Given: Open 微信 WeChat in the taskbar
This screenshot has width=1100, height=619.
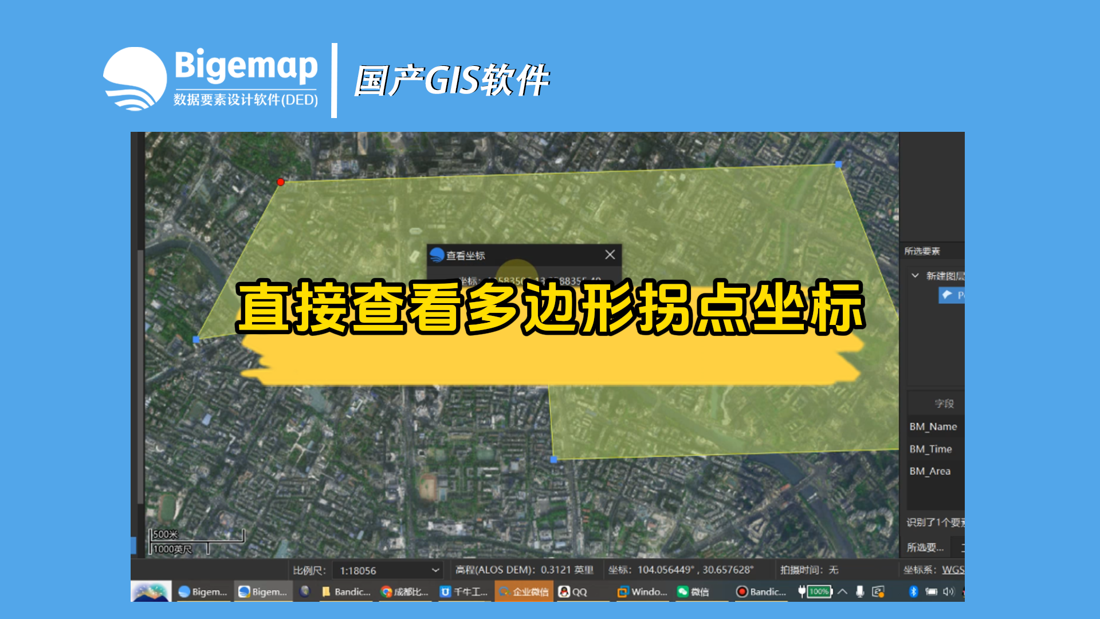Looking at the screenshot, I should pos(693,591).
